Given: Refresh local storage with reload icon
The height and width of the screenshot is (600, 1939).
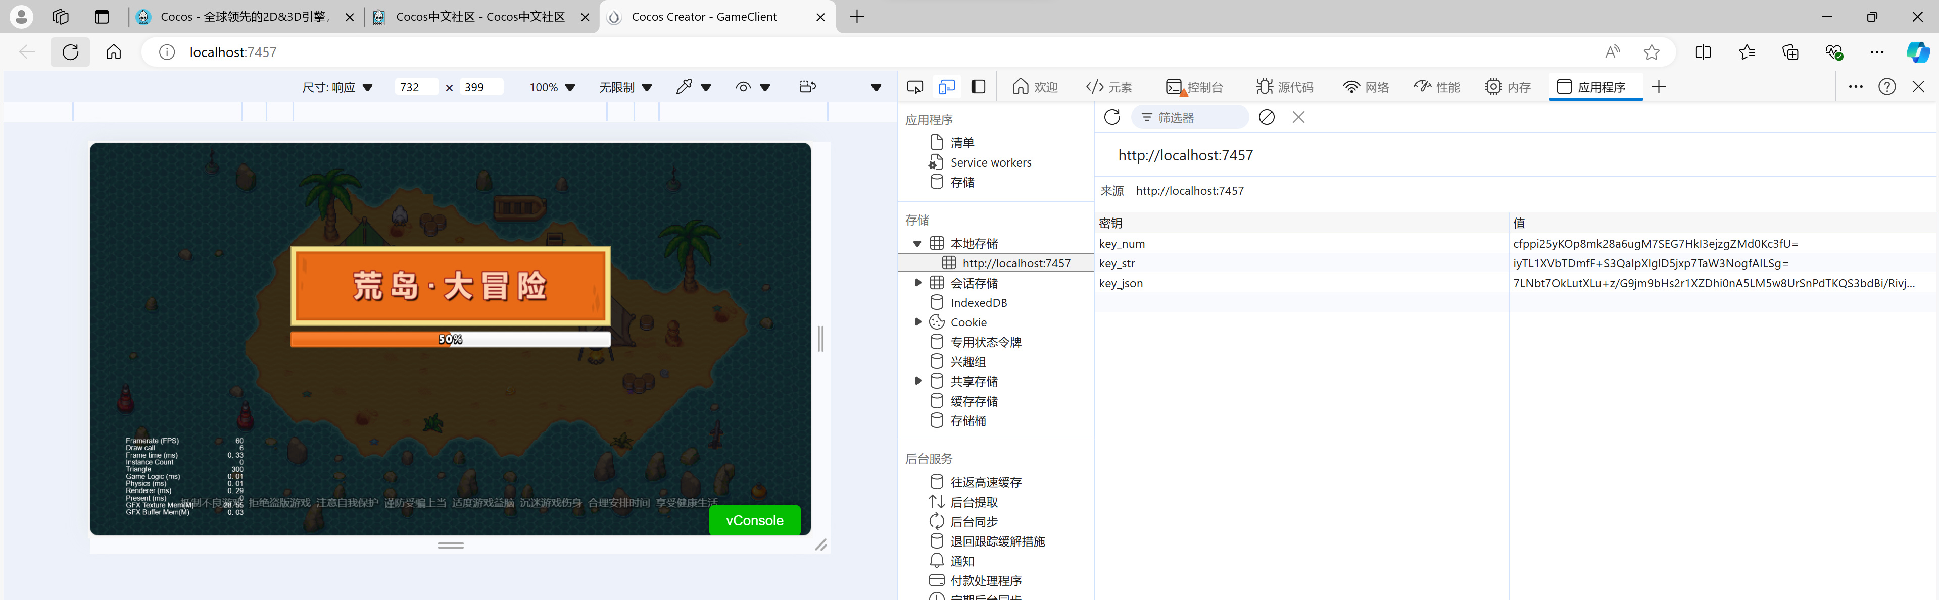Looking at the screenshot, I should coord(1112,117).
